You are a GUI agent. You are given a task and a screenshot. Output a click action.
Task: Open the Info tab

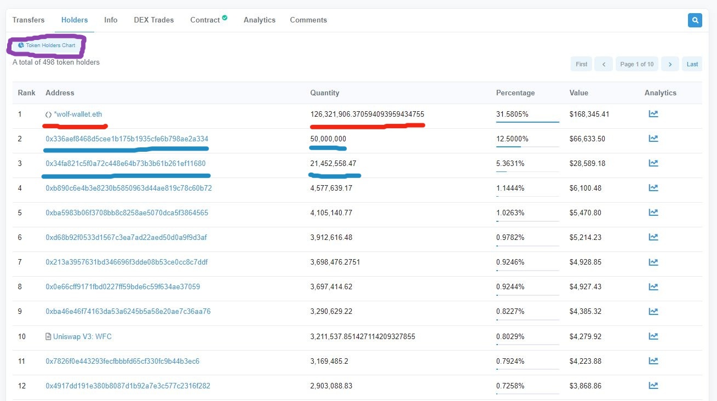(111, 20)
